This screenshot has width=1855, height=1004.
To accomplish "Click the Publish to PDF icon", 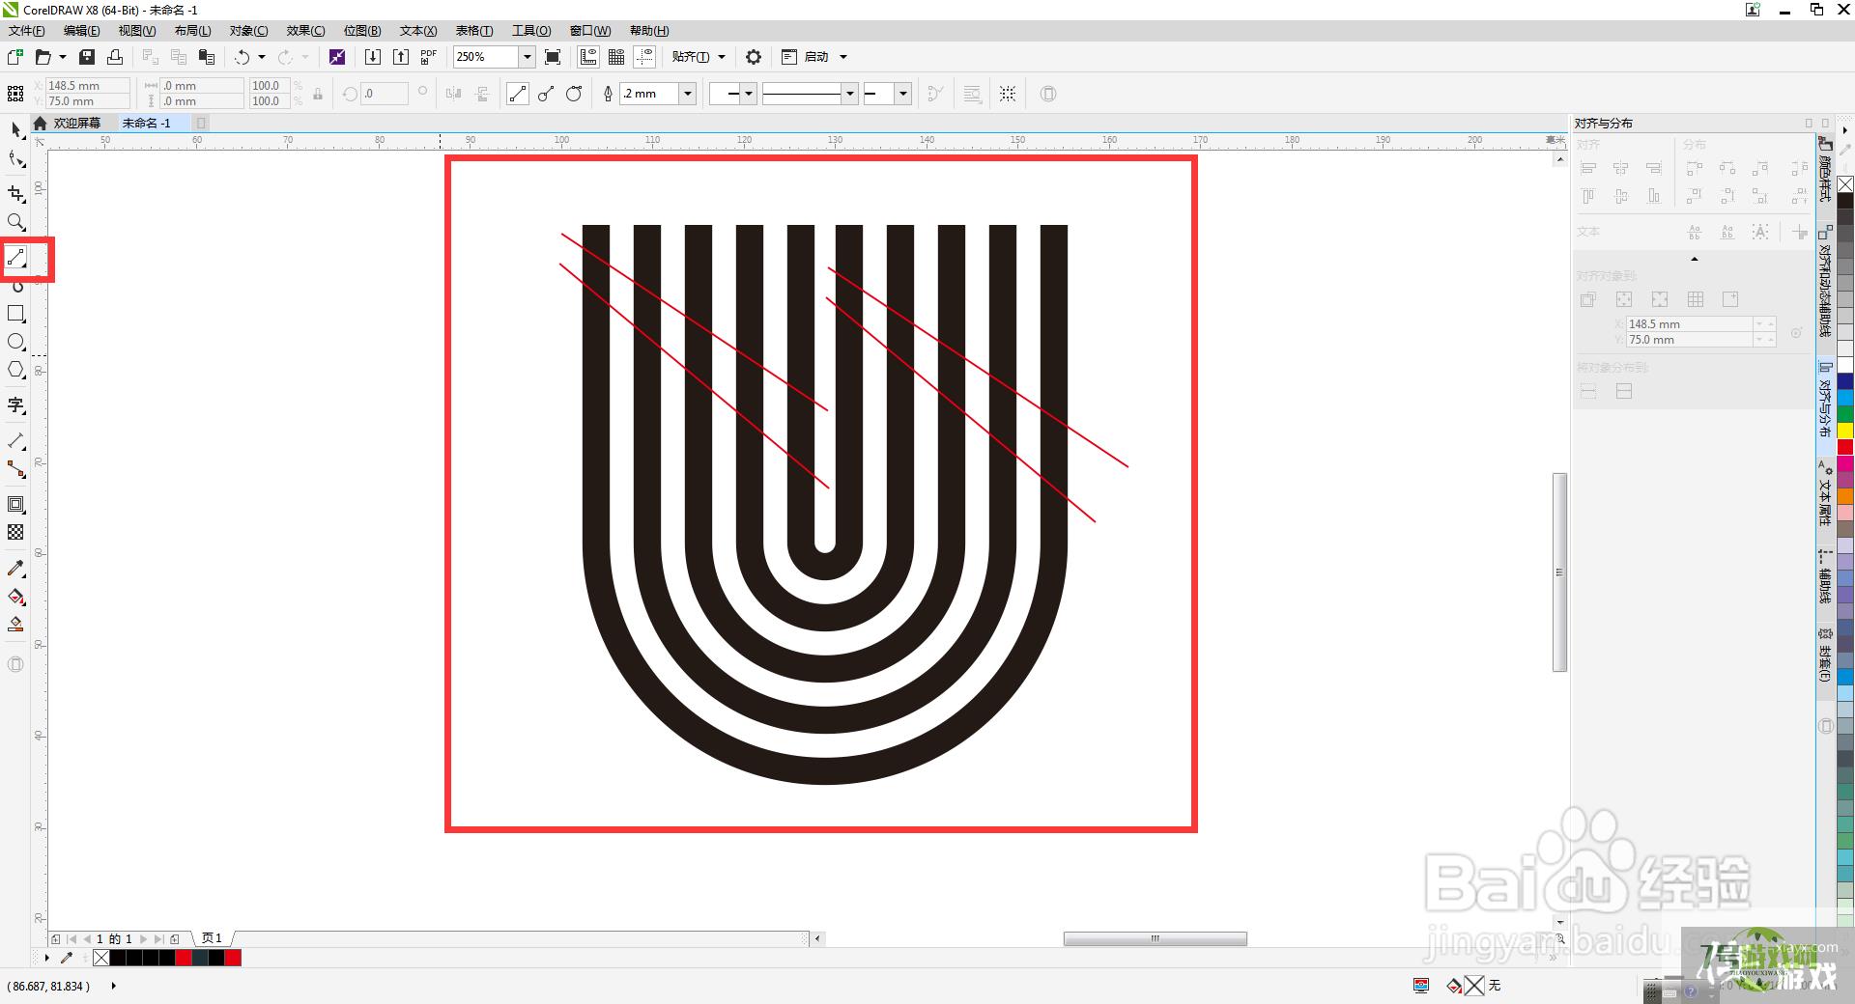I will tap(429, 57).
